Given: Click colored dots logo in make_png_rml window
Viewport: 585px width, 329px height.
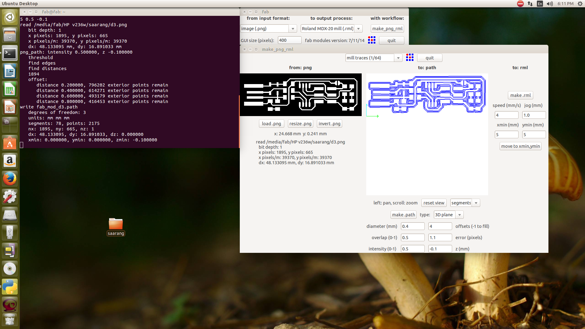Looking at the screenshot, I should [410, 58].
